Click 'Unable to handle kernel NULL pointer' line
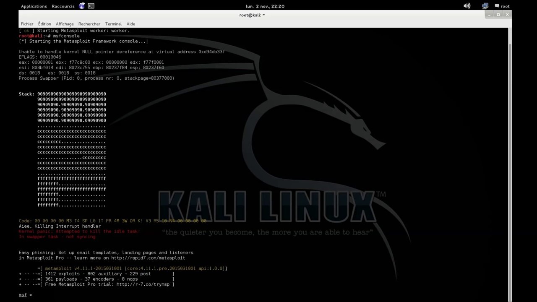Screen dimensions: 537x302 click(122, 52)
